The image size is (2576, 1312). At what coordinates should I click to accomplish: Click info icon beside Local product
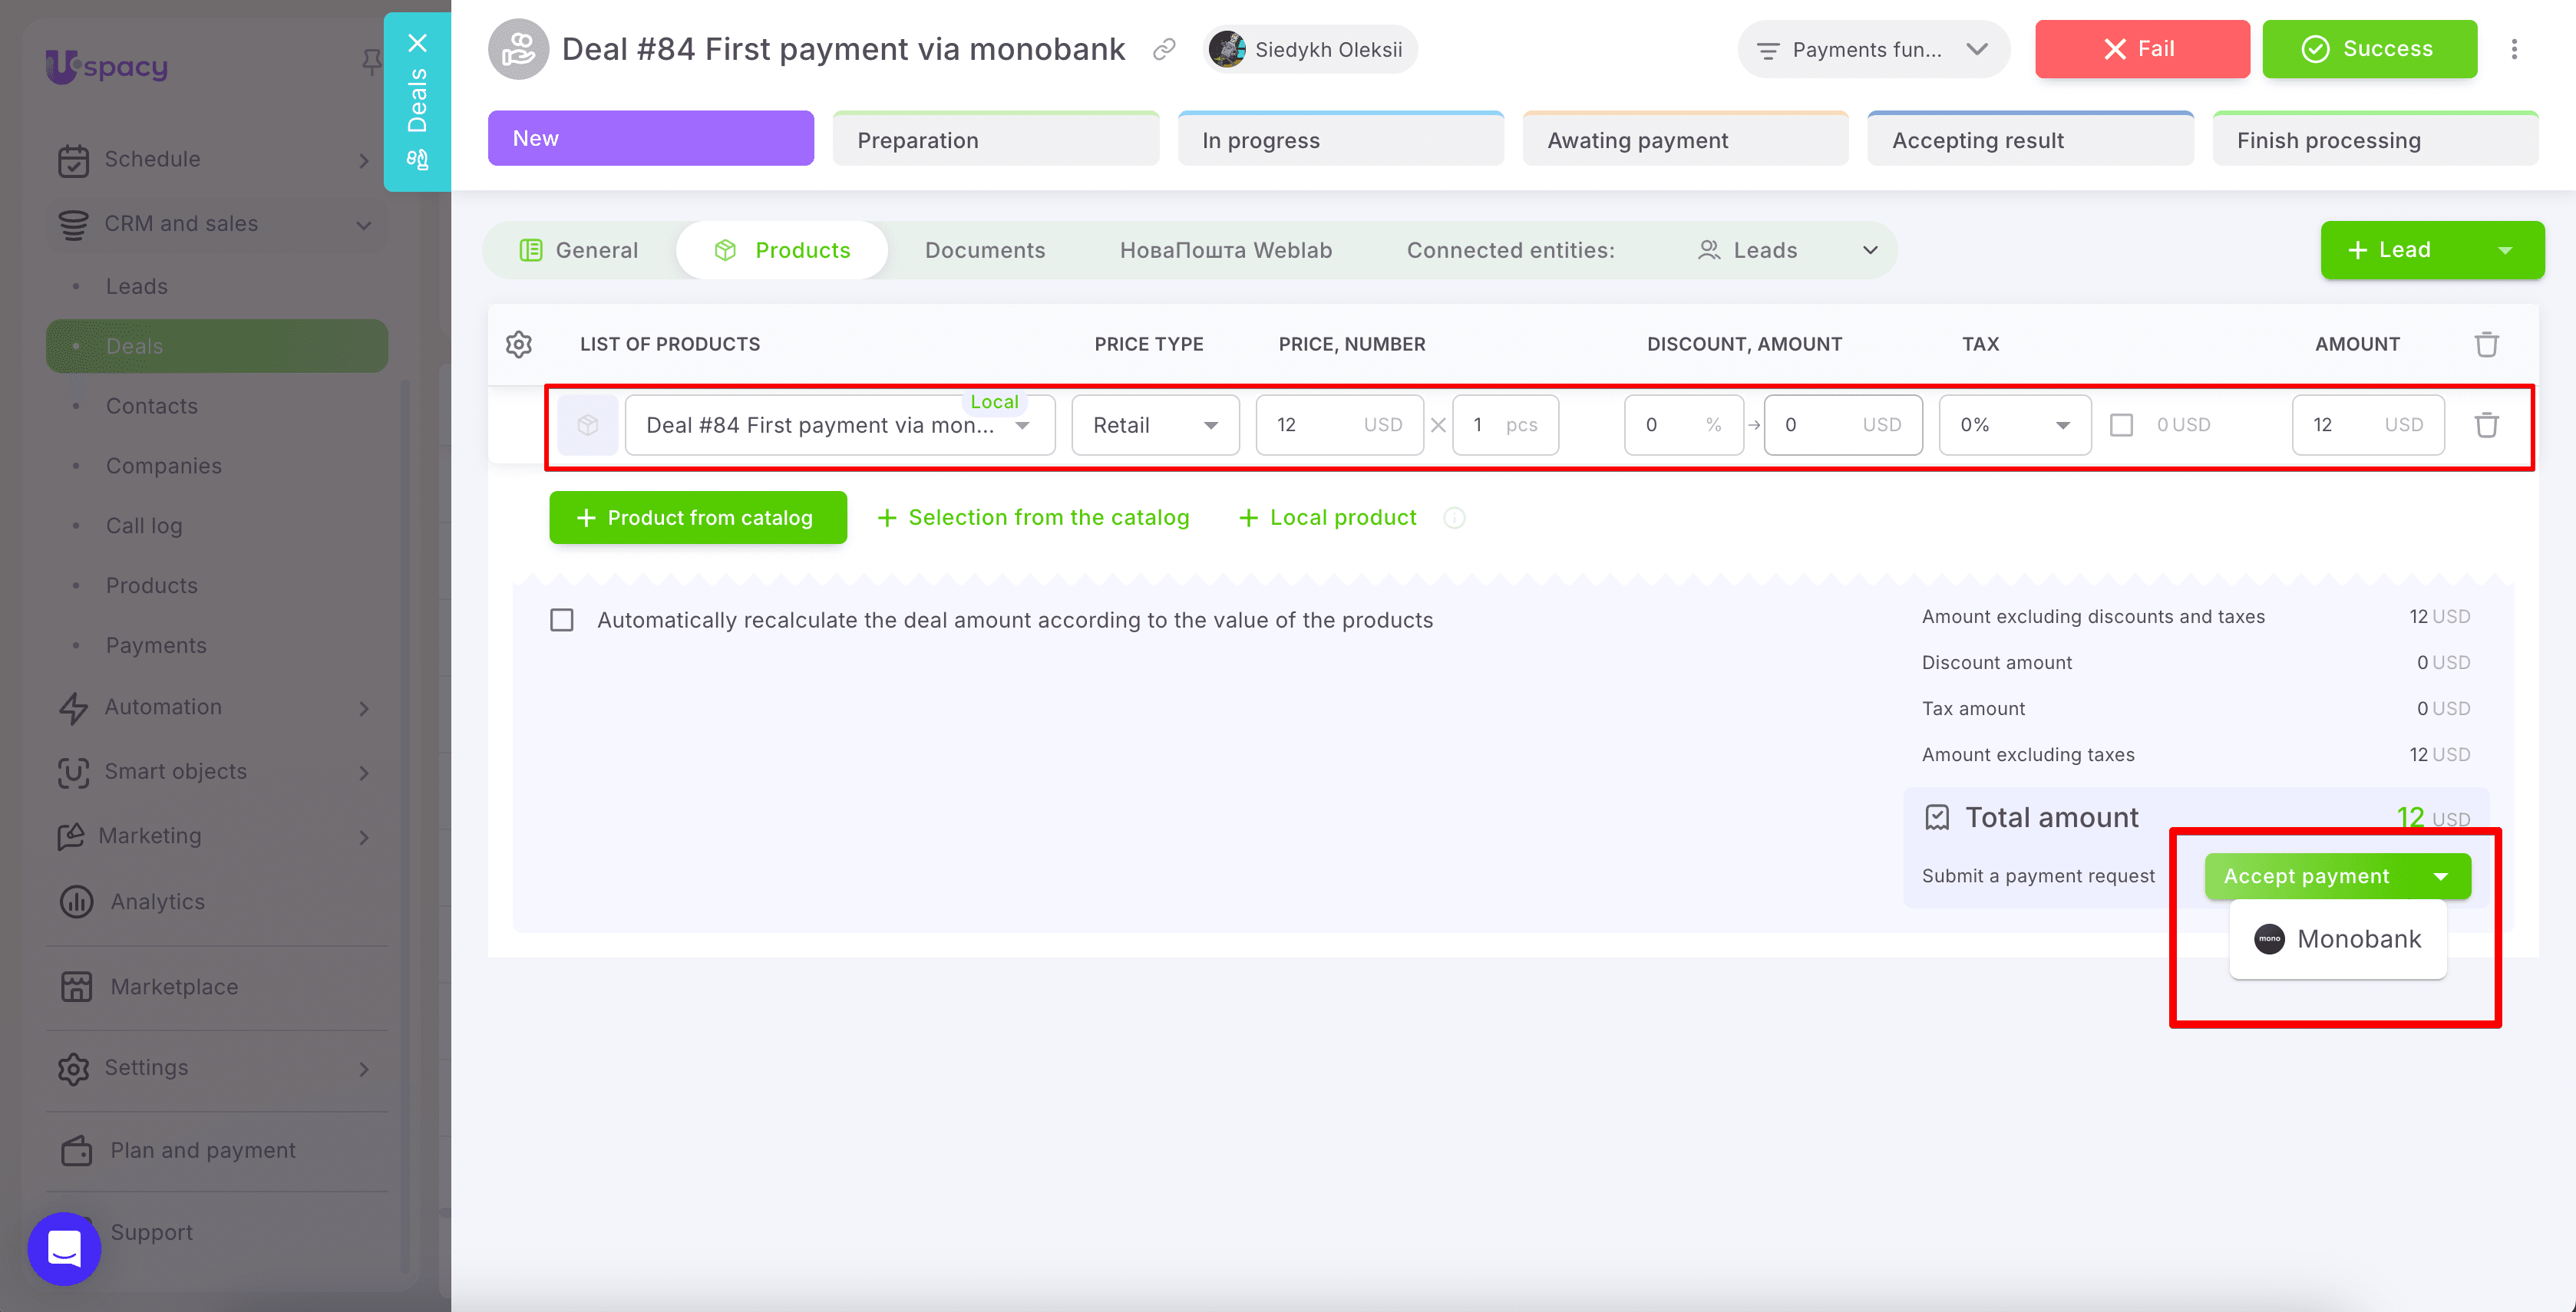pyautogui.click(x=1454, y=518)
